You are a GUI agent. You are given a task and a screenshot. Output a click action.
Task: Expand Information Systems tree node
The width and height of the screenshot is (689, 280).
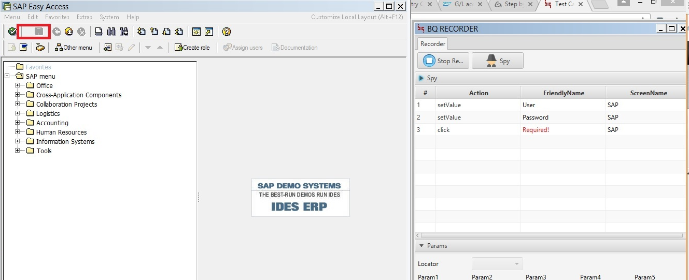click(17, 141)
